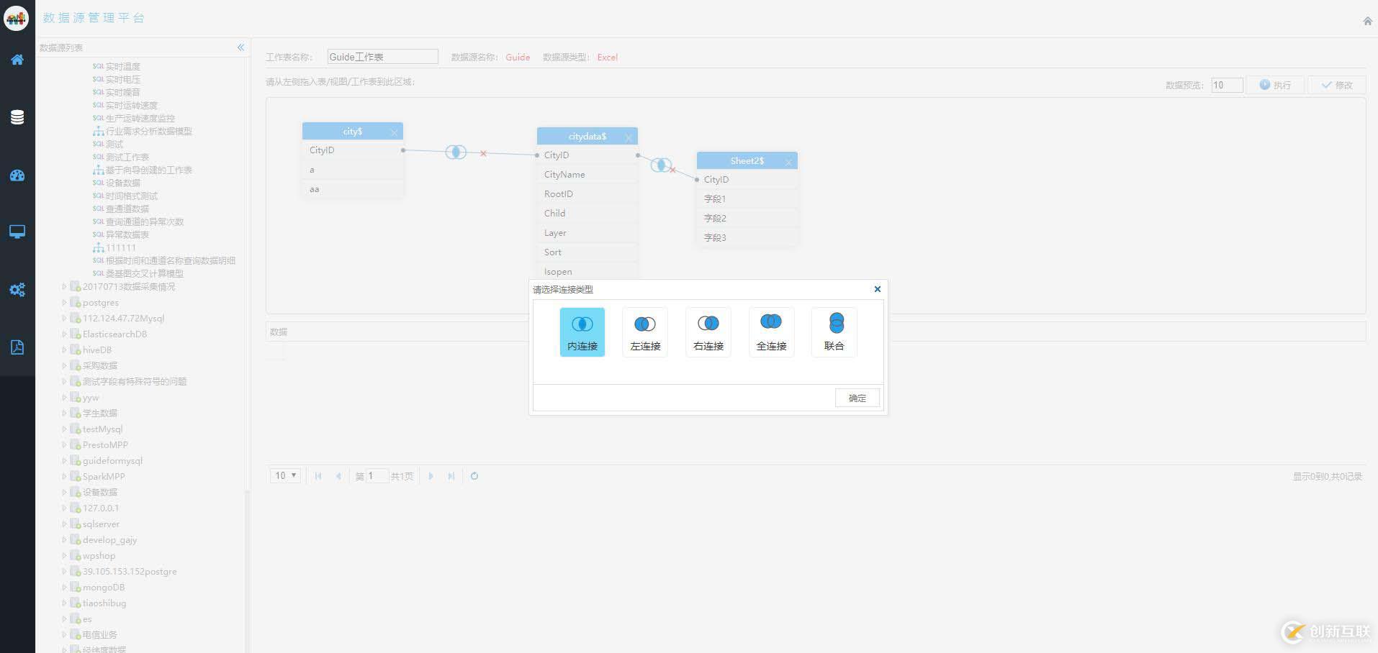Click the Sheet2$ table header
This screenshot has width=1378, height=653.
tap(747, 161)
